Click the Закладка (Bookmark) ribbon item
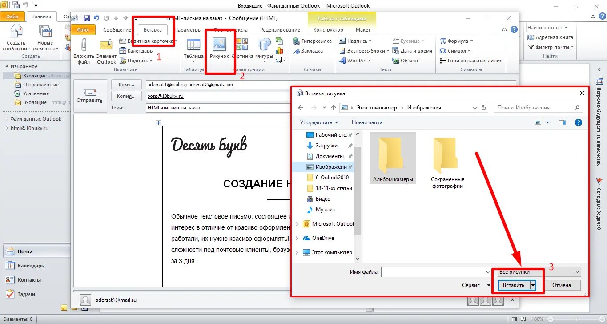Screen dimensions: 607x324 (x=308, y=51)
